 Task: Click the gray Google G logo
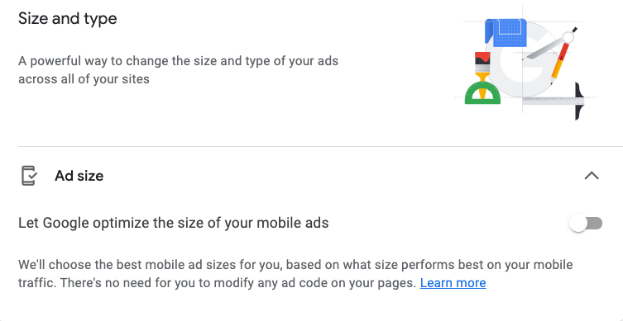point(524,59)
